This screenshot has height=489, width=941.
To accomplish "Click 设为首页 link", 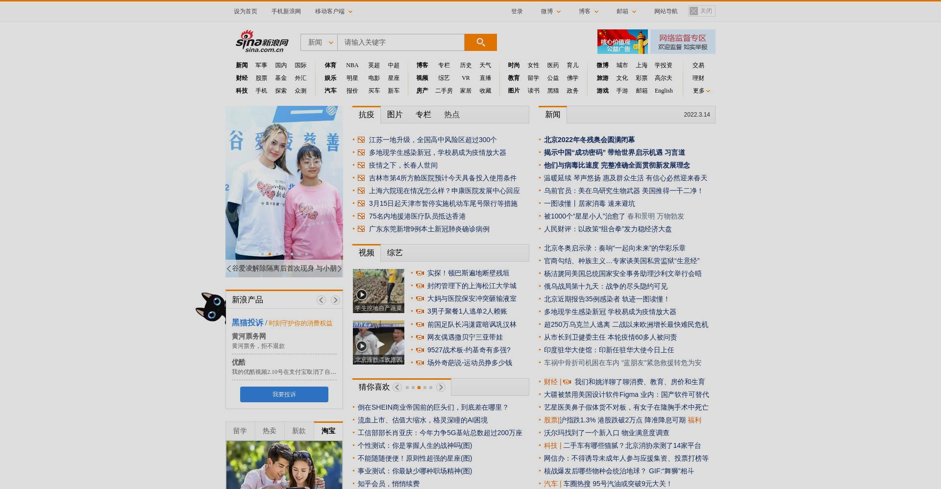I will coord(246,11).
